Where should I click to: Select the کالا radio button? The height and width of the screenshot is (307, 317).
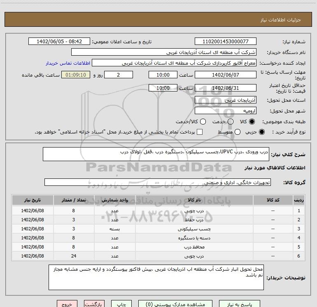252,122
